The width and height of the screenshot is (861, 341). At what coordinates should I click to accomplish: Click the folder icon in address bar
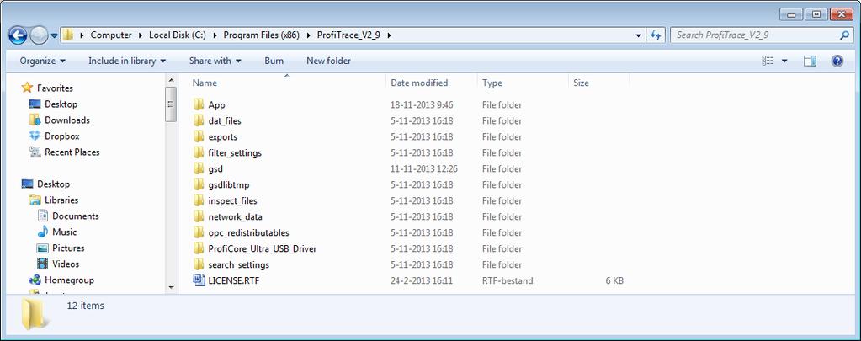[x=68, y=35]
